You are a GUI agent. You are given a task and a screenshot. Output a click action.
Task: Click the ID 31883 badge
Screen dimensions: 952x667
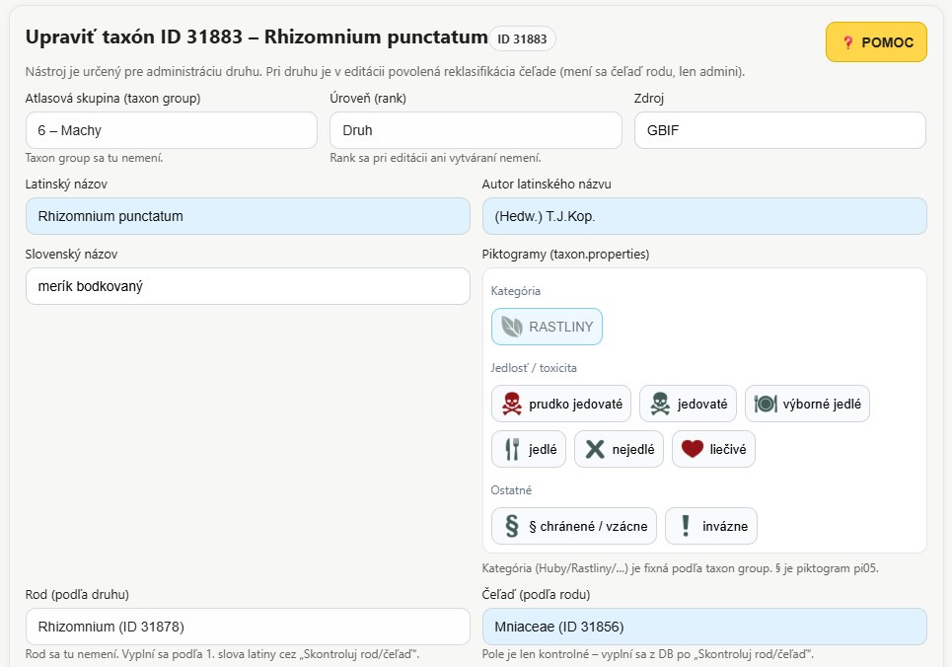[522, 38]
